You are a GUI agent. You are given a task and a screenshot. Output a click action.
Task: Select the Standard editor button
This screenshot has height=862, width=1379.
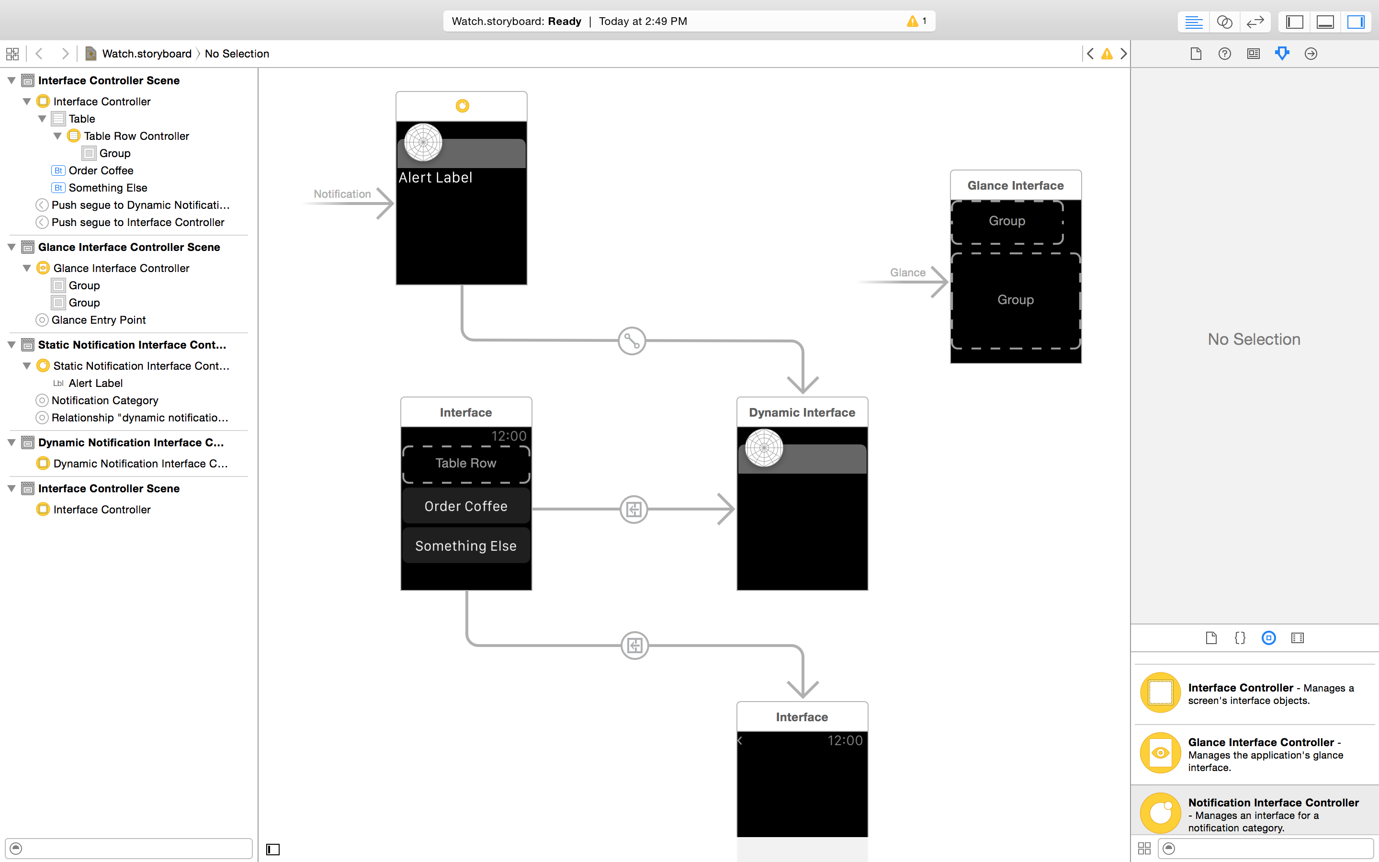pyautogui.click(x=1193, y=22)
